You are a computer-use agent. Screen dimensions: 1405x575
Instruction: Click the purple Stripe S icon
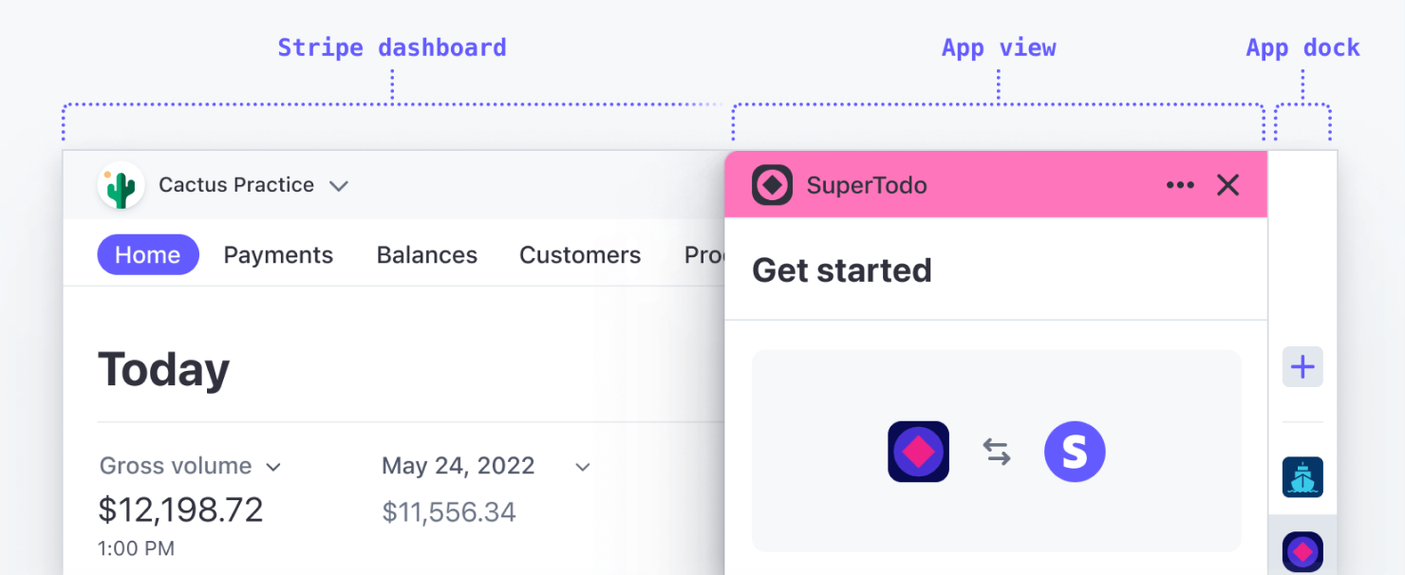(x=1075, y=452)
